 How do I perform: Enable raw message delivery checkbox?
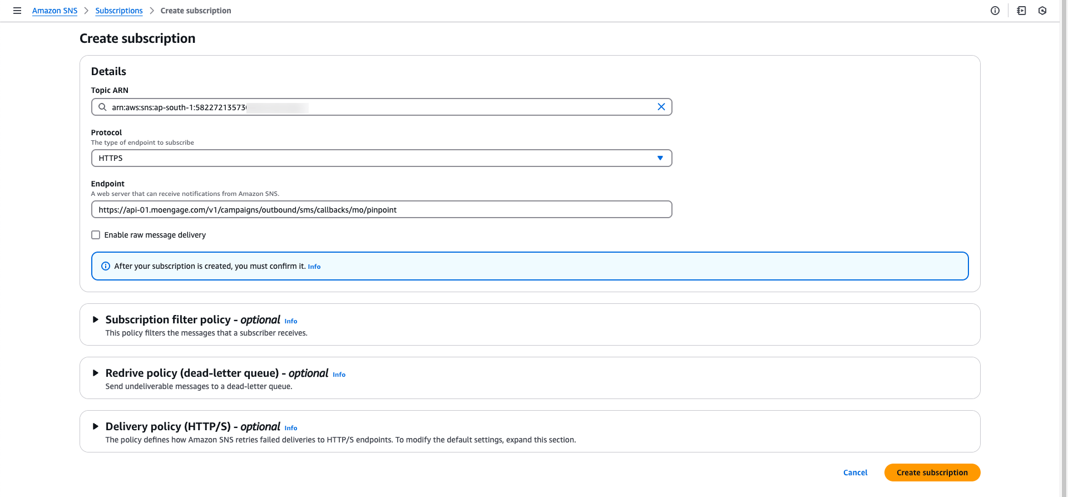tap(96, 235)
